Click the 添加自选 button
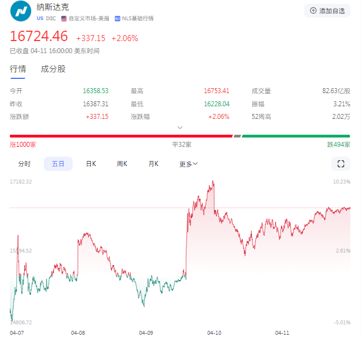 (327, 10)
